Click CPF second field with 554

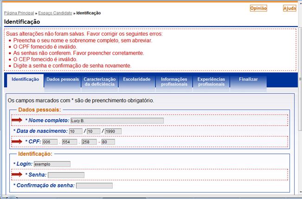coord(70,142)
